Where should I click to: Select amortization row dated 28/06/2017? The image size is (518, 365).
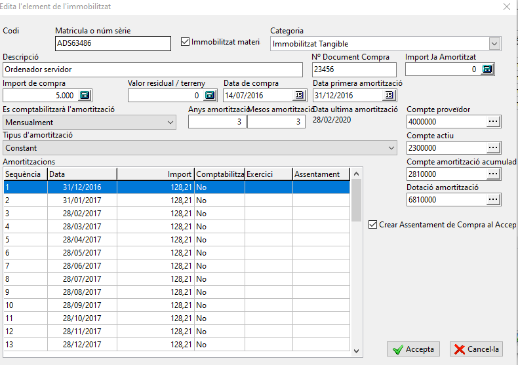point(177,266)
